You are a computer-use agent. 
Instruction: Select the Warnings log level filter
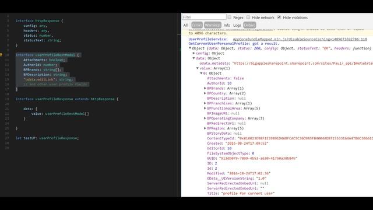212,25
